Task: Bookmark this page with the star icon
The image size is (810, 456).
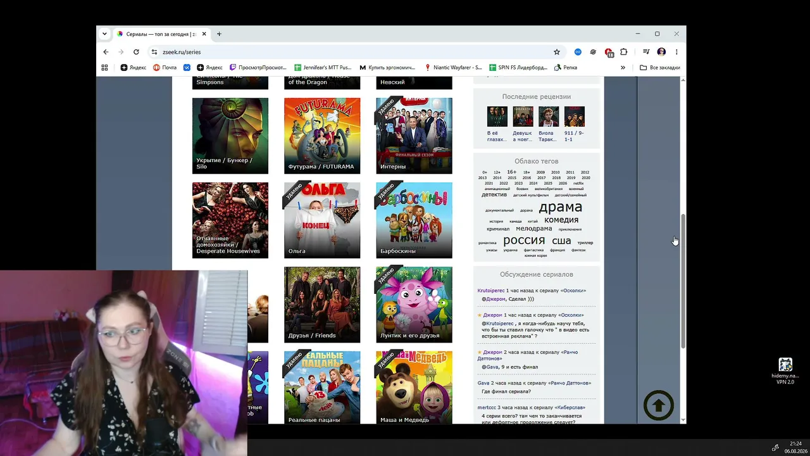Action: [x=557, y=52]
